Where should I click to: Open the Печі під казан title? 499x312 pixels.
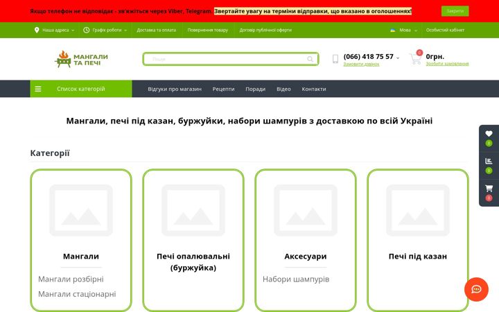pos(418,257)
